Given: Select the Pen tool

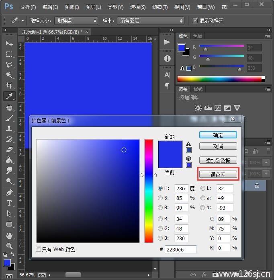Looking at the screenshot, I should pyautogui.click(x=9, y=192).
